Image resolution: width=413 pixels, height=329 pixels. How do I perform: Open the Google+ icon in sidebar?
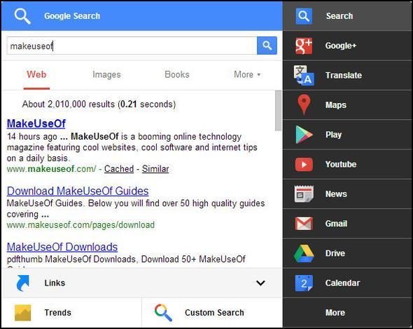[304, 46]
